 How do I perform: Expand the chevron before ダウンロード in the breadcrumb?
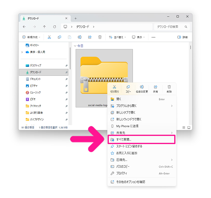pos(72,27)
